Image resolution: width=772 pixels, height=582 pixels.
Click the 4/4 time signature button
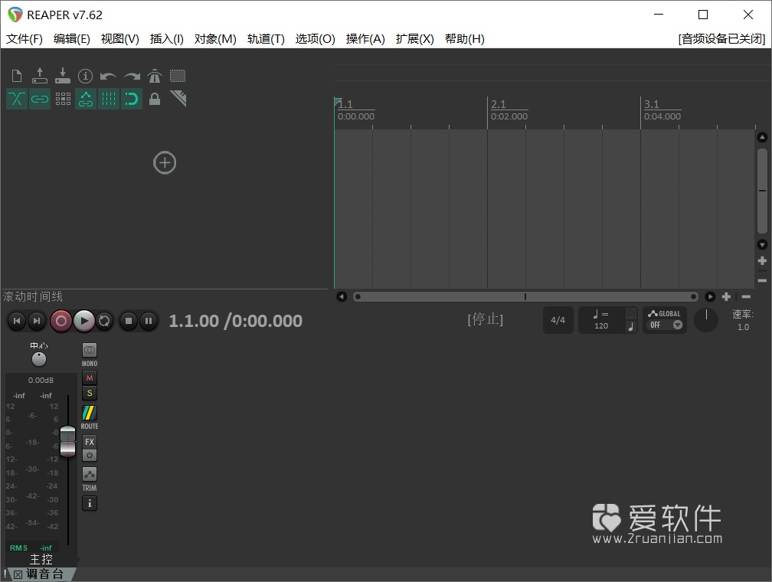(x=558, y=319)
